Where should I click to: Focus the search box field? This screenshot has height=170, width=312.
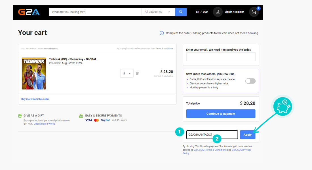tap(95, 12)
